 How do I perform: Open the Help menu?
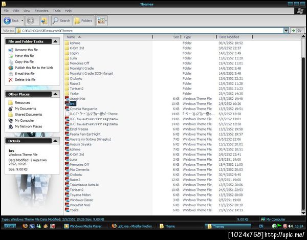(68, 11)
